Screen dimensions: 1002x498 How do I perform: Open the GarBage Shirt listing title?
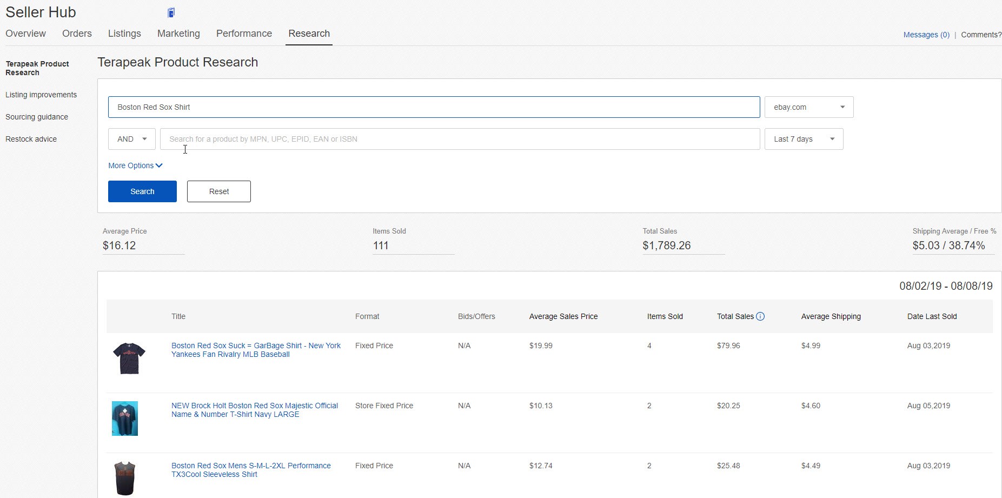coord(256,350)
